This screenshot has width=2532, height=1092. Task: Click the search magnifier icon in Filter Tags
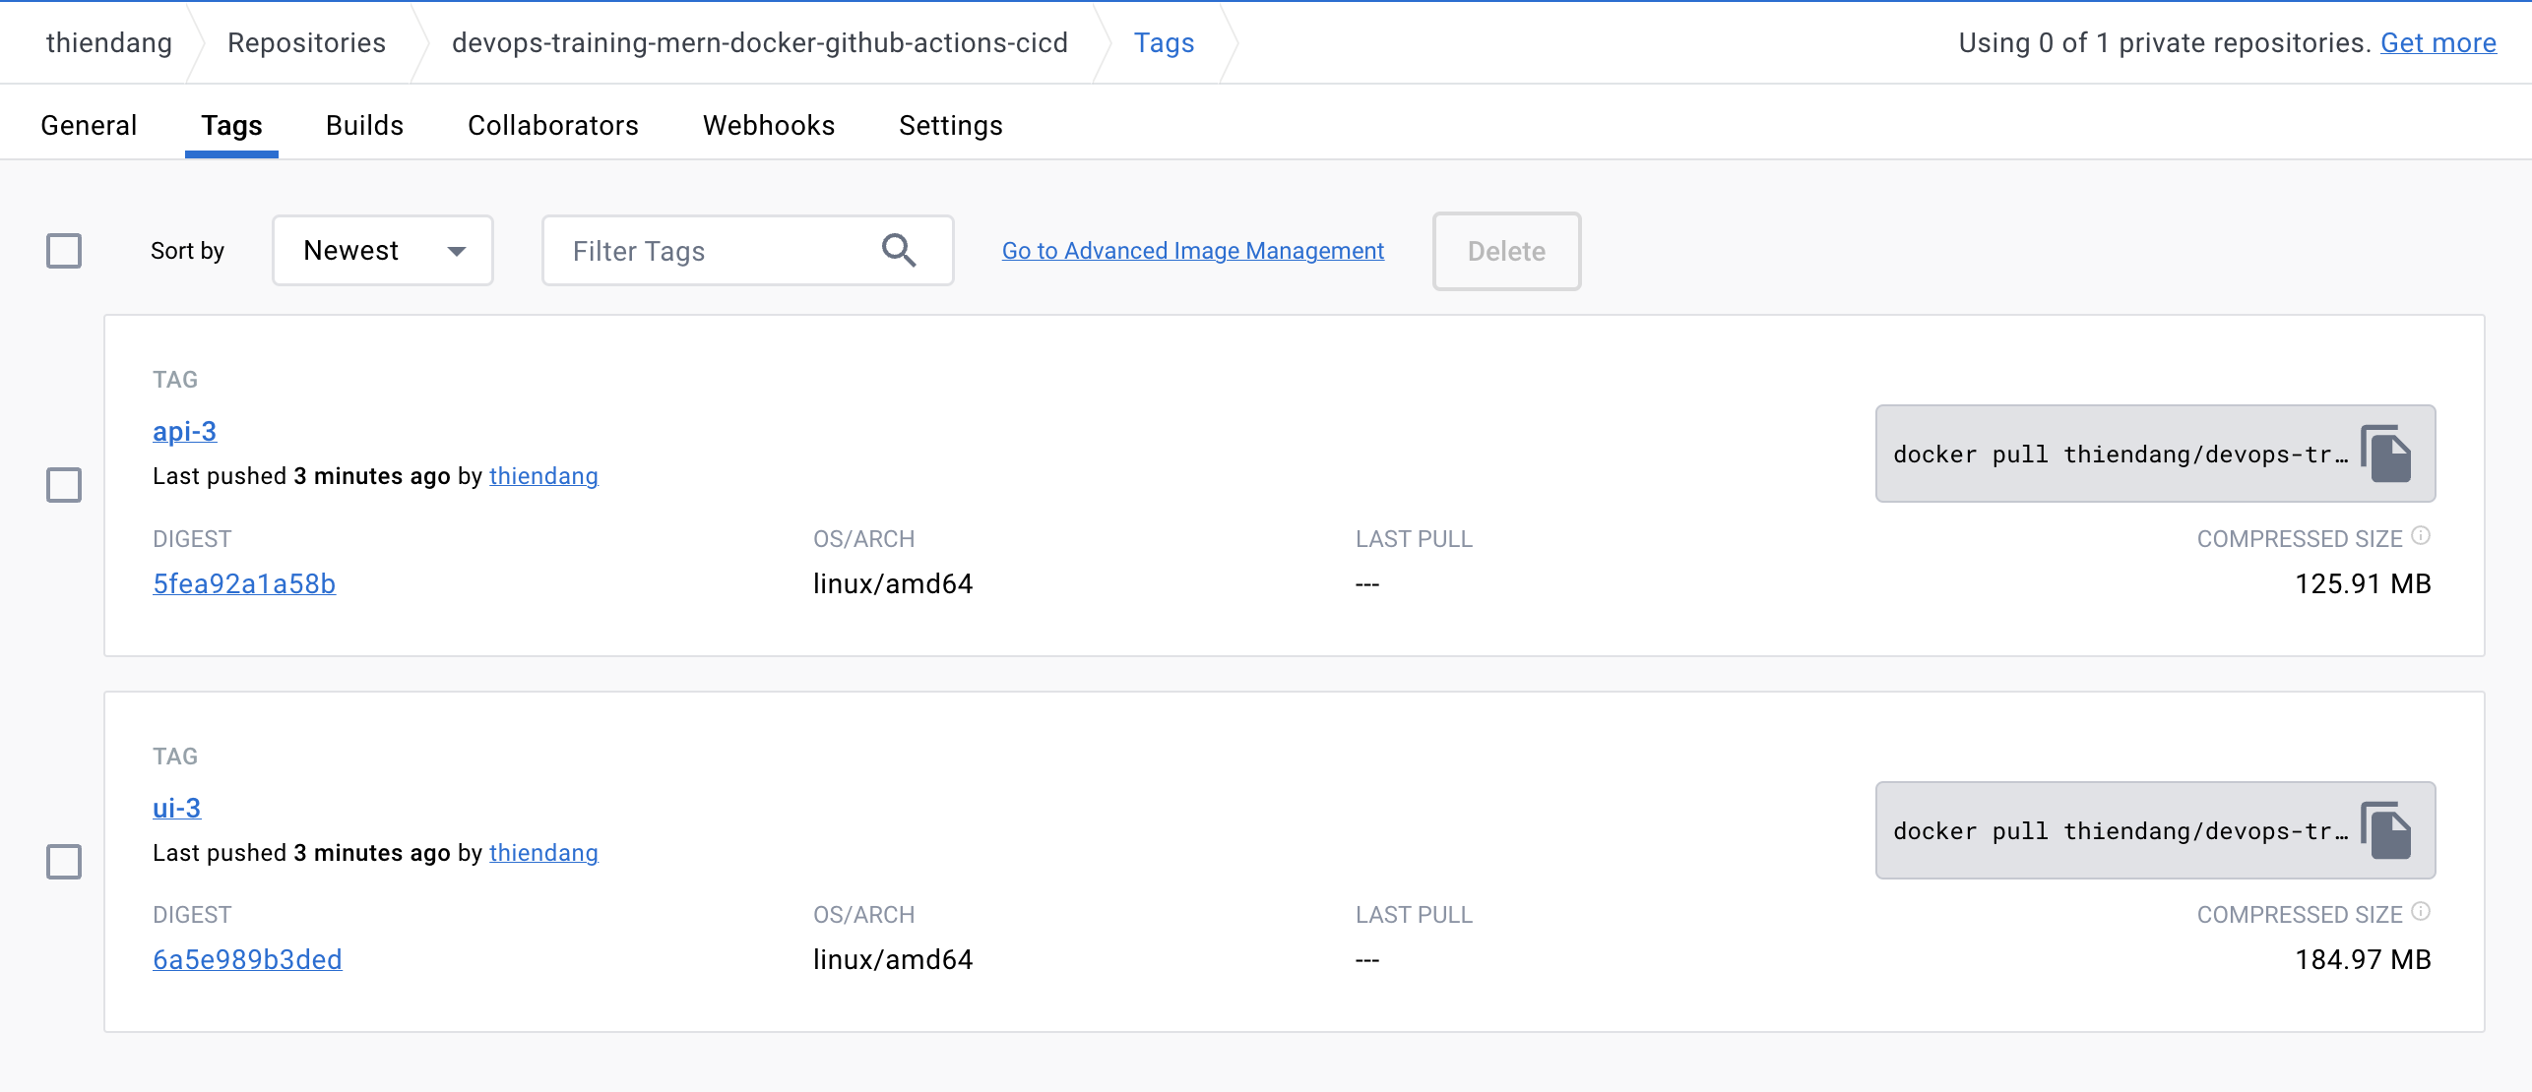(898, 251)
